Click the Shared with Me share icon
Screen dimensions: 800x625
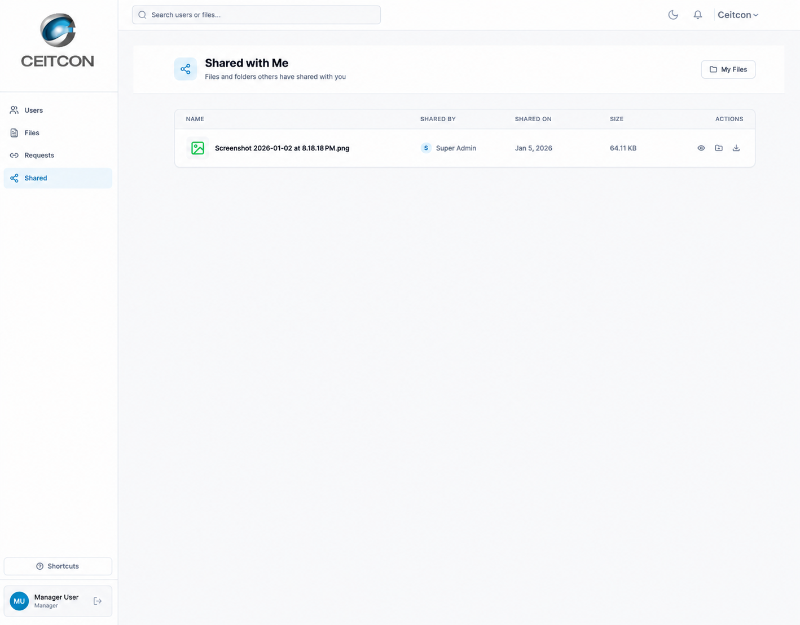click(186, 69)
